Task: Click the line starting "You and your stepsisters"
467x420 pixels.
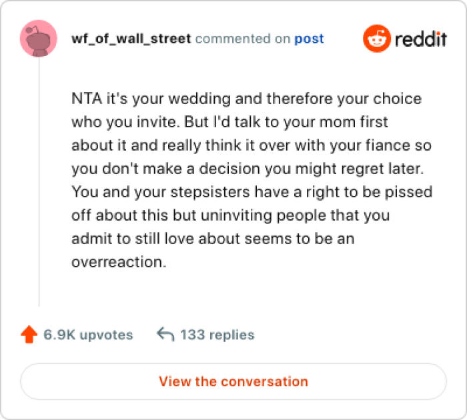Action: 252,193
